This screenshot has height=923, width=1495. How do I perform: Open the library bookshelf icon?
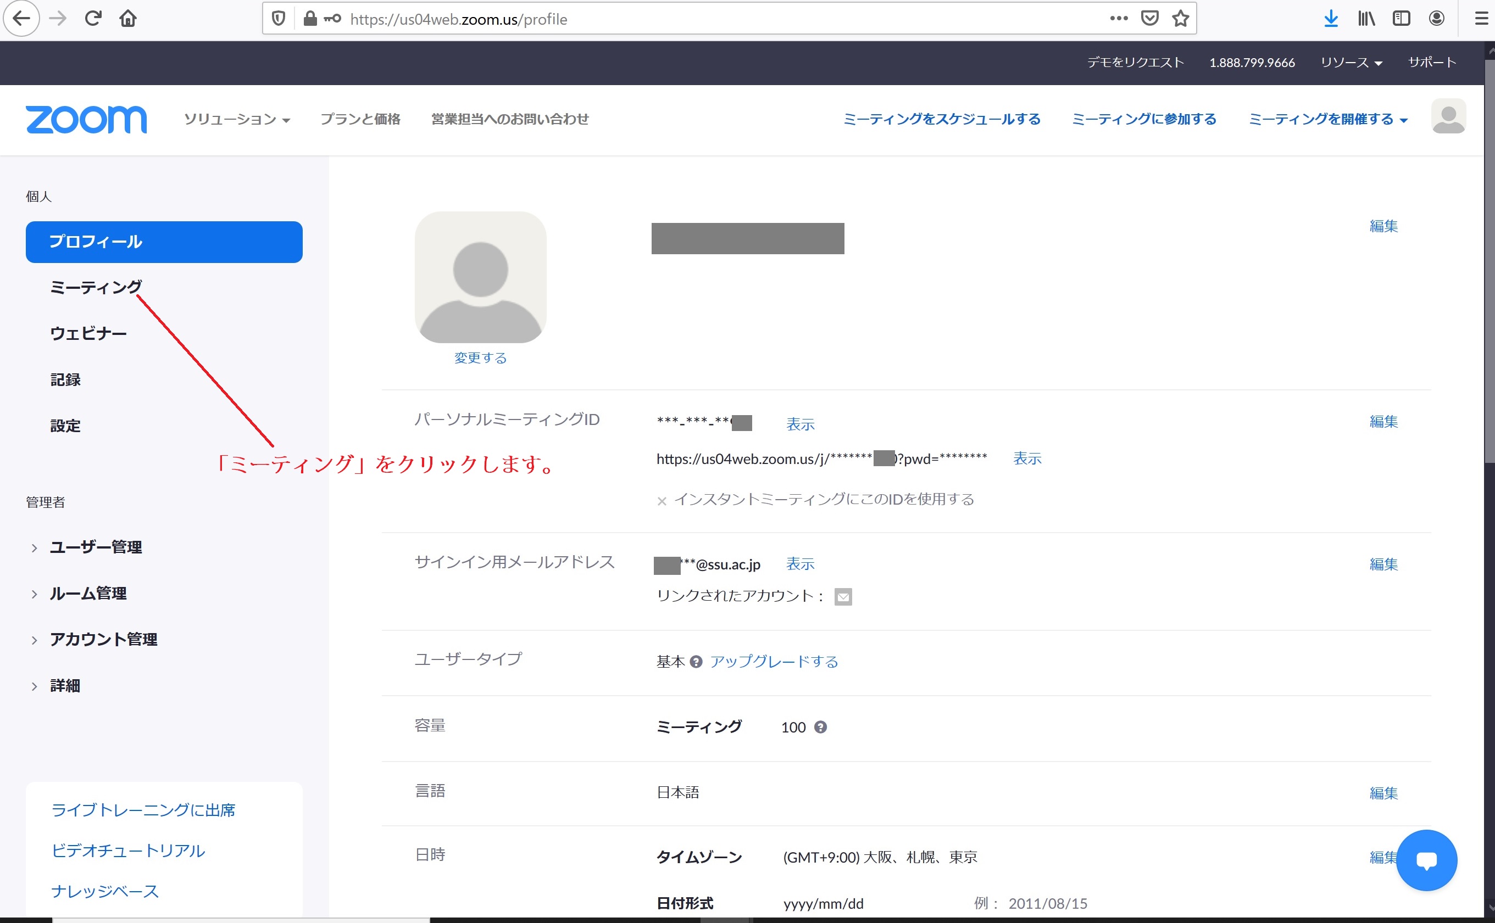tap(1366, 19)
